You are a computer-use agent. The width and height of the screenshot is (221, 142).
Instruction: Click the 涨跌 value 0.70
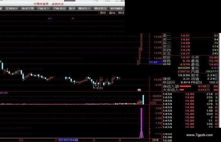pyautogui.click(x=186, y=61)
